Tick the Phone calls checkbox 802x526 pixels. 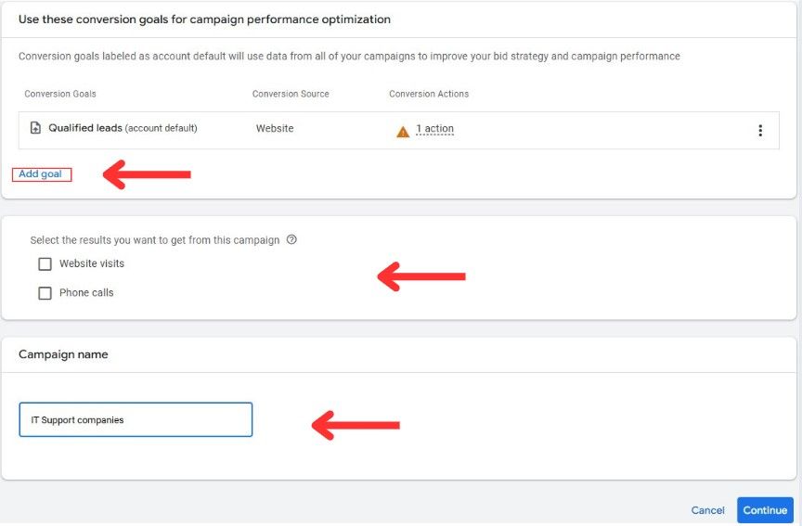(x=45, y=293)
